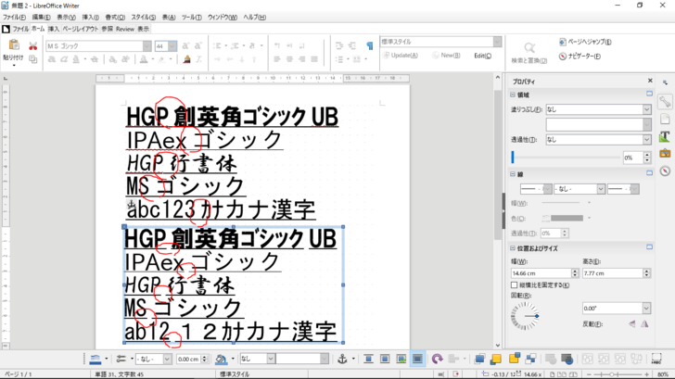The height and width of the screenshot is (379, 675).
Task: Click the copy icon below scissors
Action: pos(32,59)
